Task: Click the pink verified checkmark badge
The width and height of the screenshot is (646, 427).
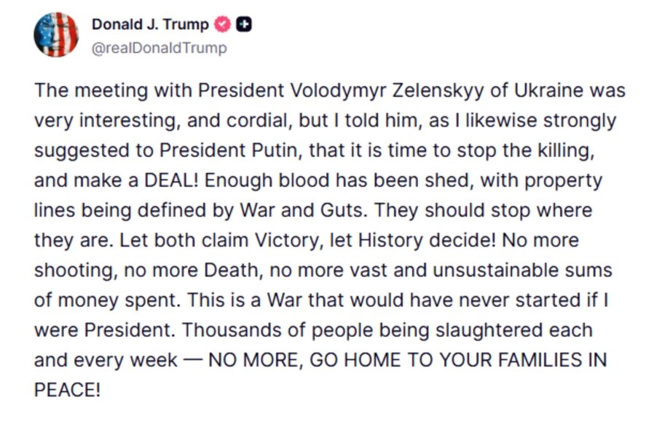Action: point(221,25)
